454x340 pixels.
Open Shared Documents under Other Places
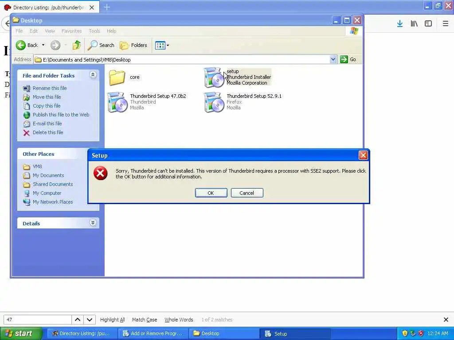(x=53, y=184)
